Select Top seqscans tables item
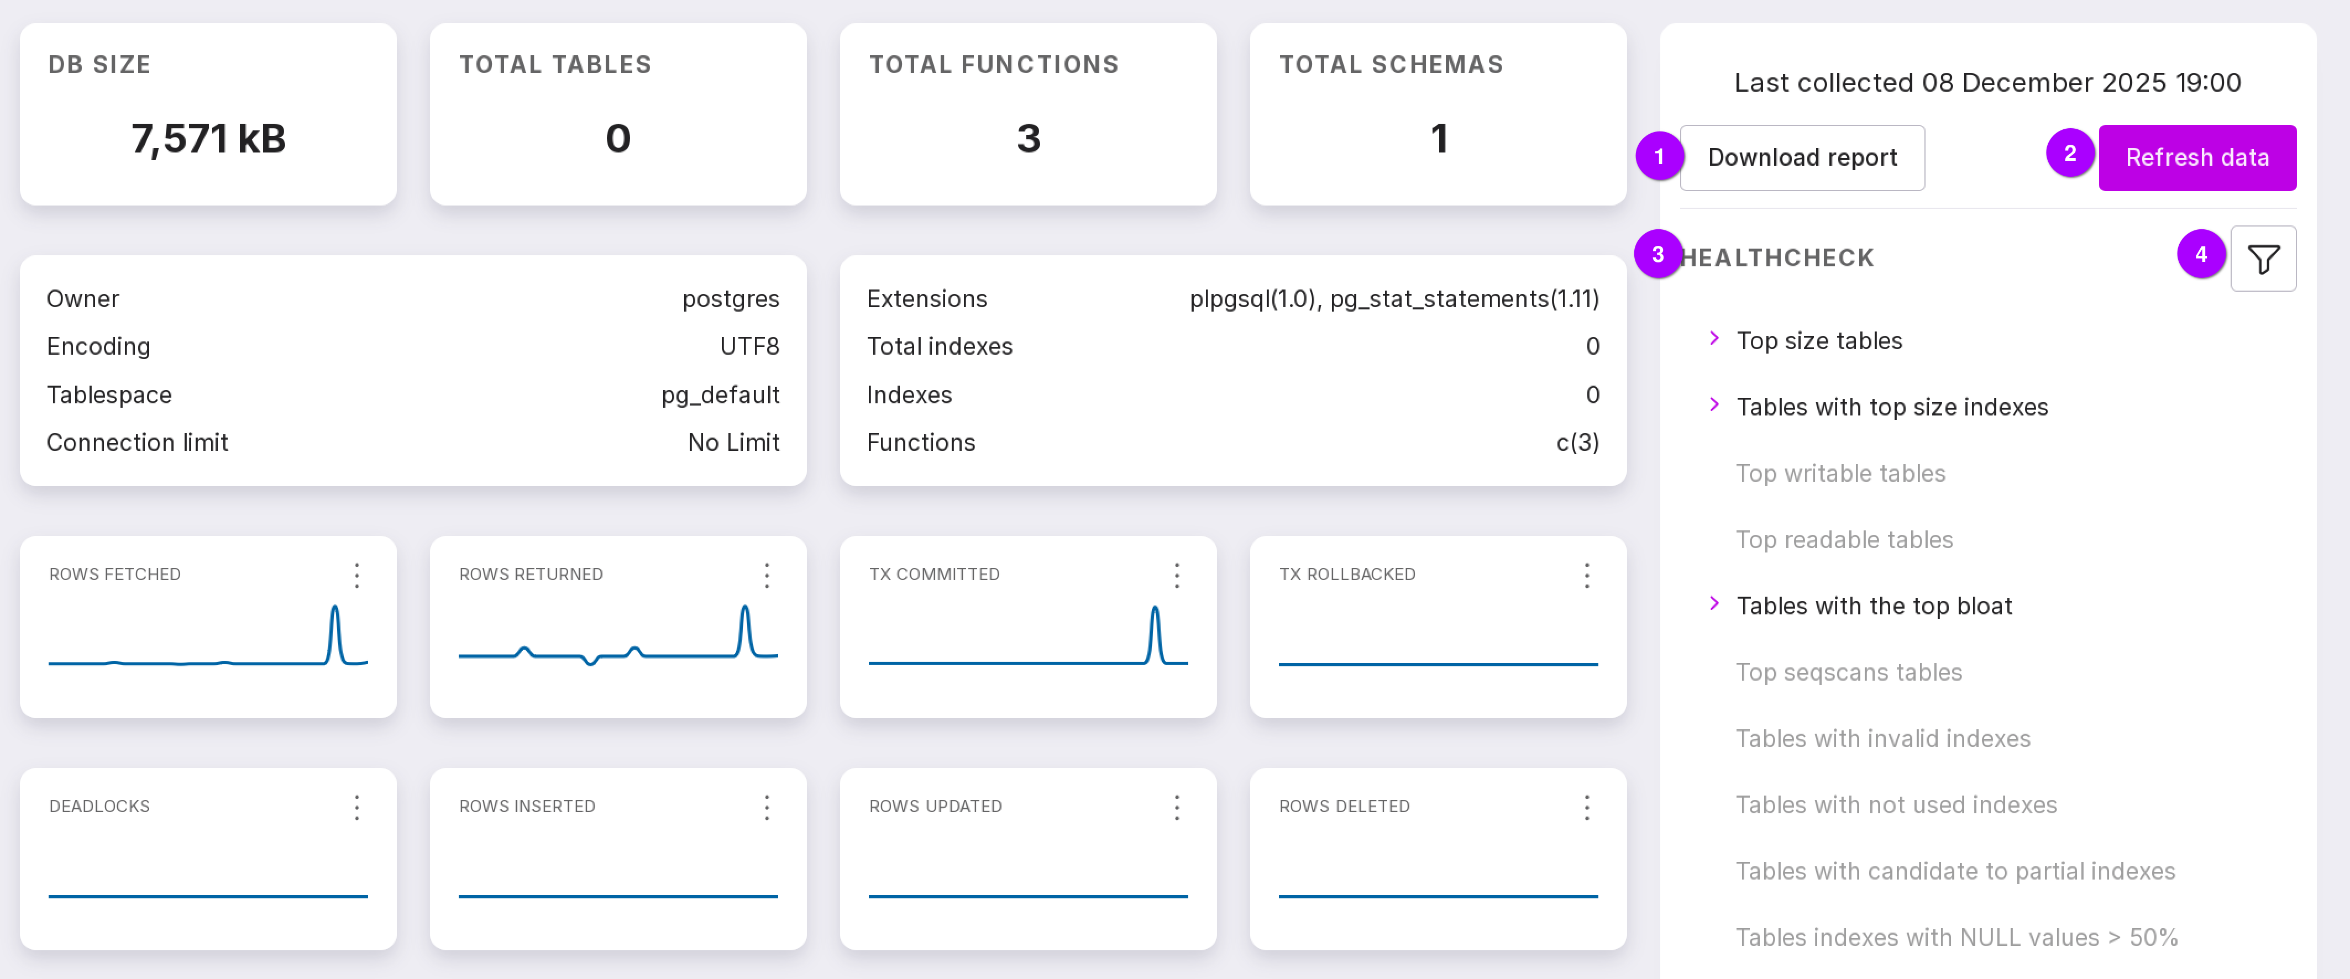The image size is (2350, 979). tap(1848, 672)
